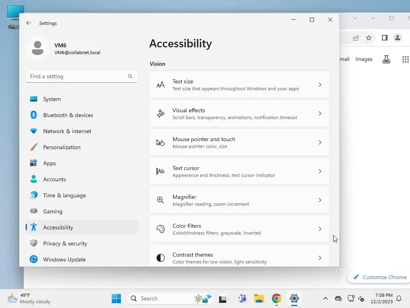Open Network & internet settings

point(82,131)
